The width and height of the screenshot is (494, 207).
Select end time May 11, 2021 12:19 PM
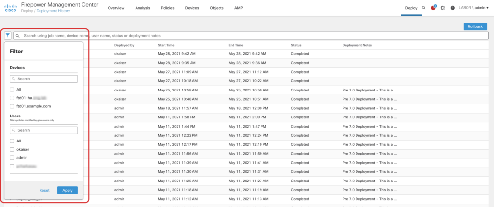248,144
